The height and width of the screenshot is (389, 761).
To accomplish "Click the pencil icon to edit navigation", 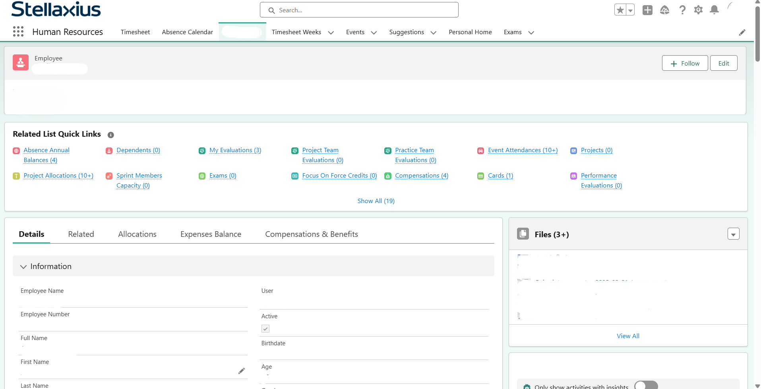I will 742,33.
